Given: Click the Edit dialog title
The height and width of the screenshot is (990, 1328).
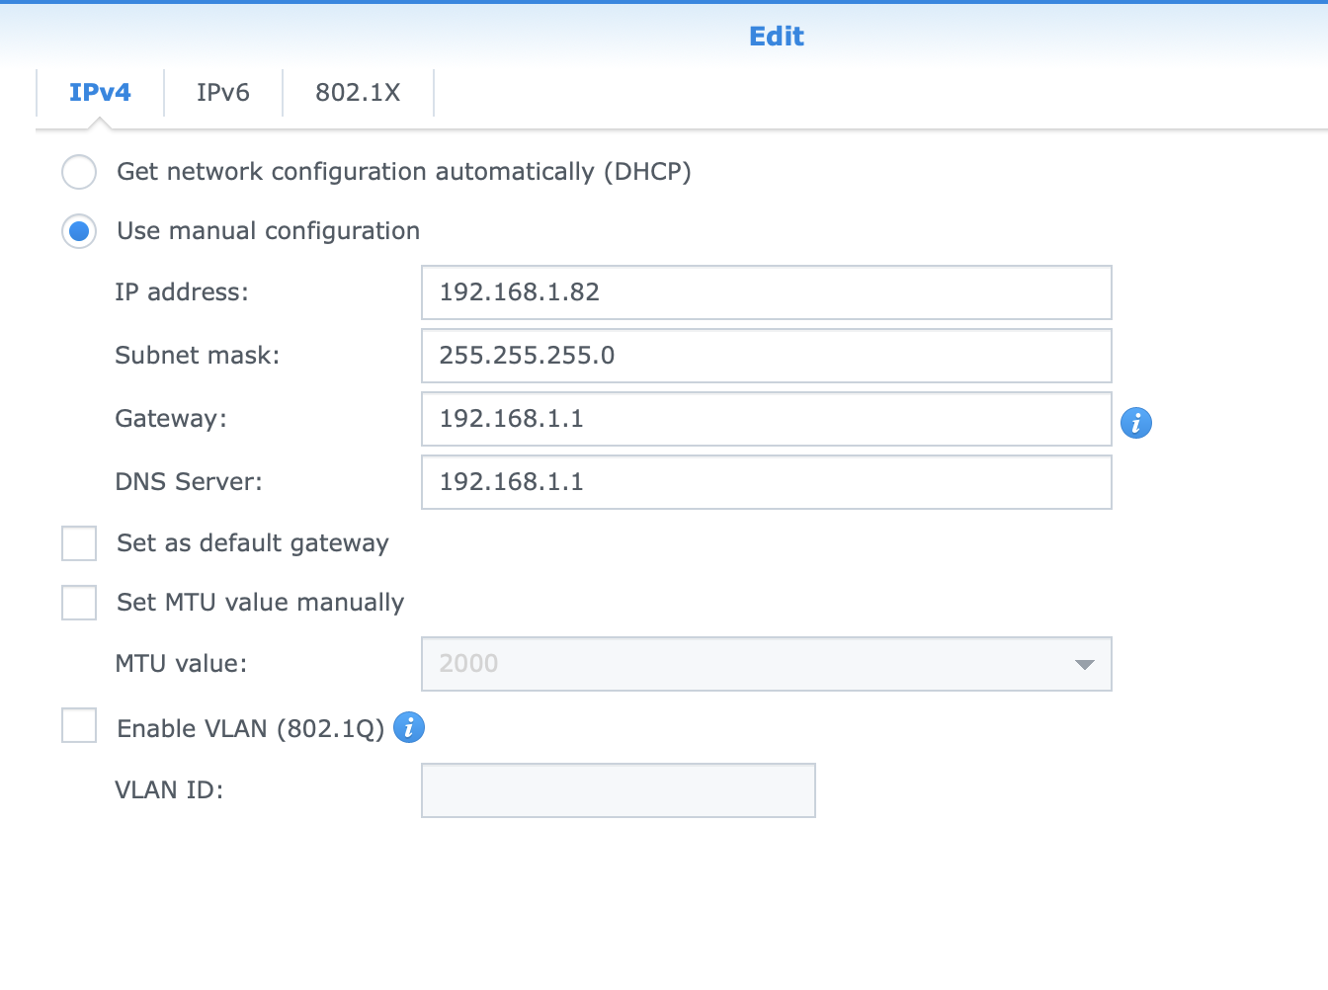Looking at the screenshot, I should pyautogui.click(x=777, y=37).
